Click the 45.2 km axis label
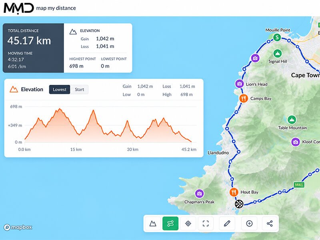This screenshot has height=240, width=320. coord(189,150)
